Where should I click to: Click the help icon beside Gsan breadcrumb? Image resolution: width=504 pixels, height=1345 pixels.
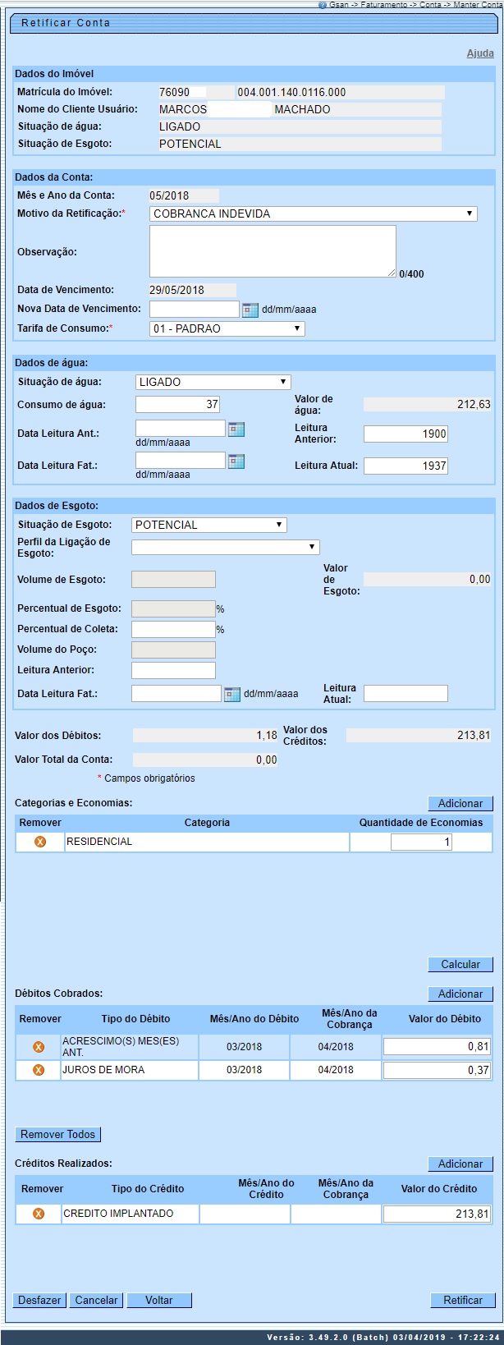[x=323, y=4]
